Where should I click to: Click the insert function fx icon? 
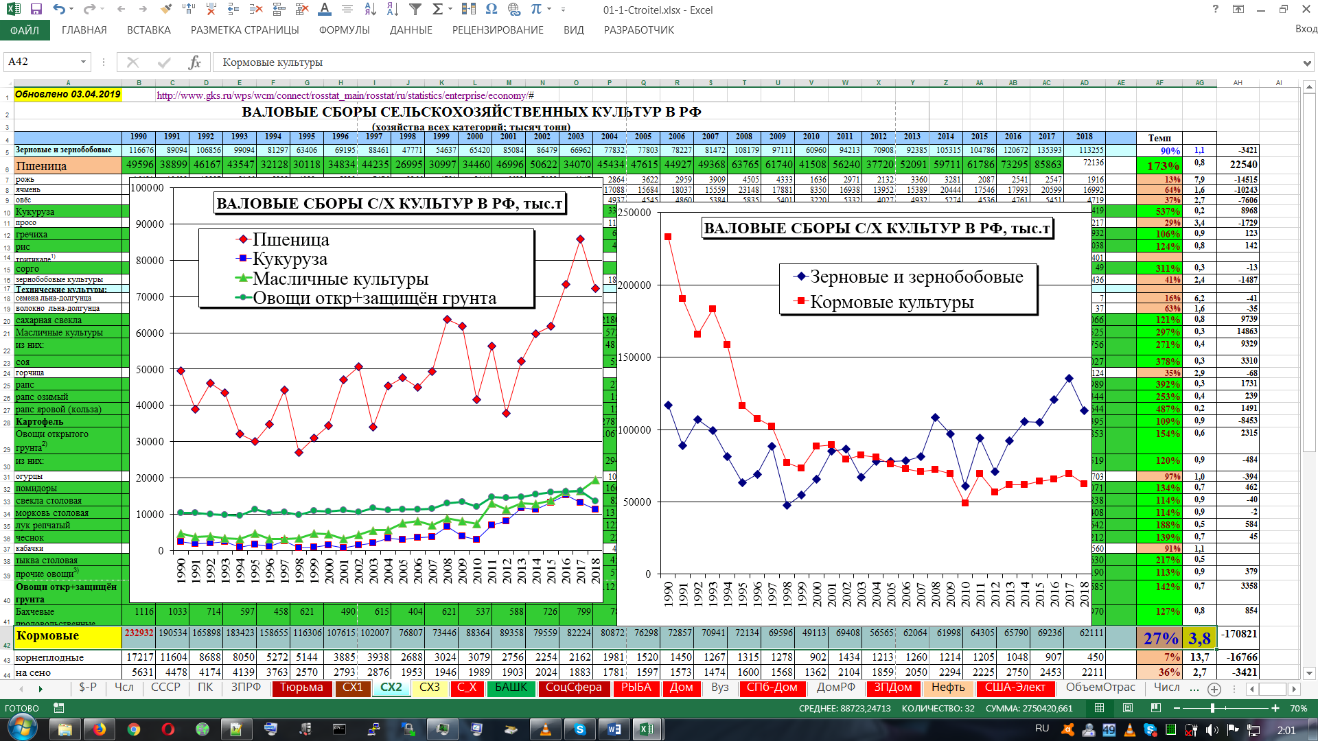click(194, 62)
